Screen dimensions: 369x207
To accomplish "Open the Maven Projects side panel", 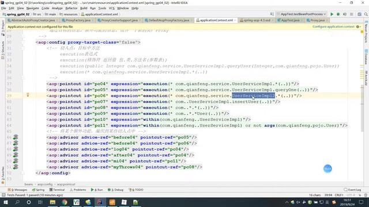I will pyautogui.click(x=366, y=32).
